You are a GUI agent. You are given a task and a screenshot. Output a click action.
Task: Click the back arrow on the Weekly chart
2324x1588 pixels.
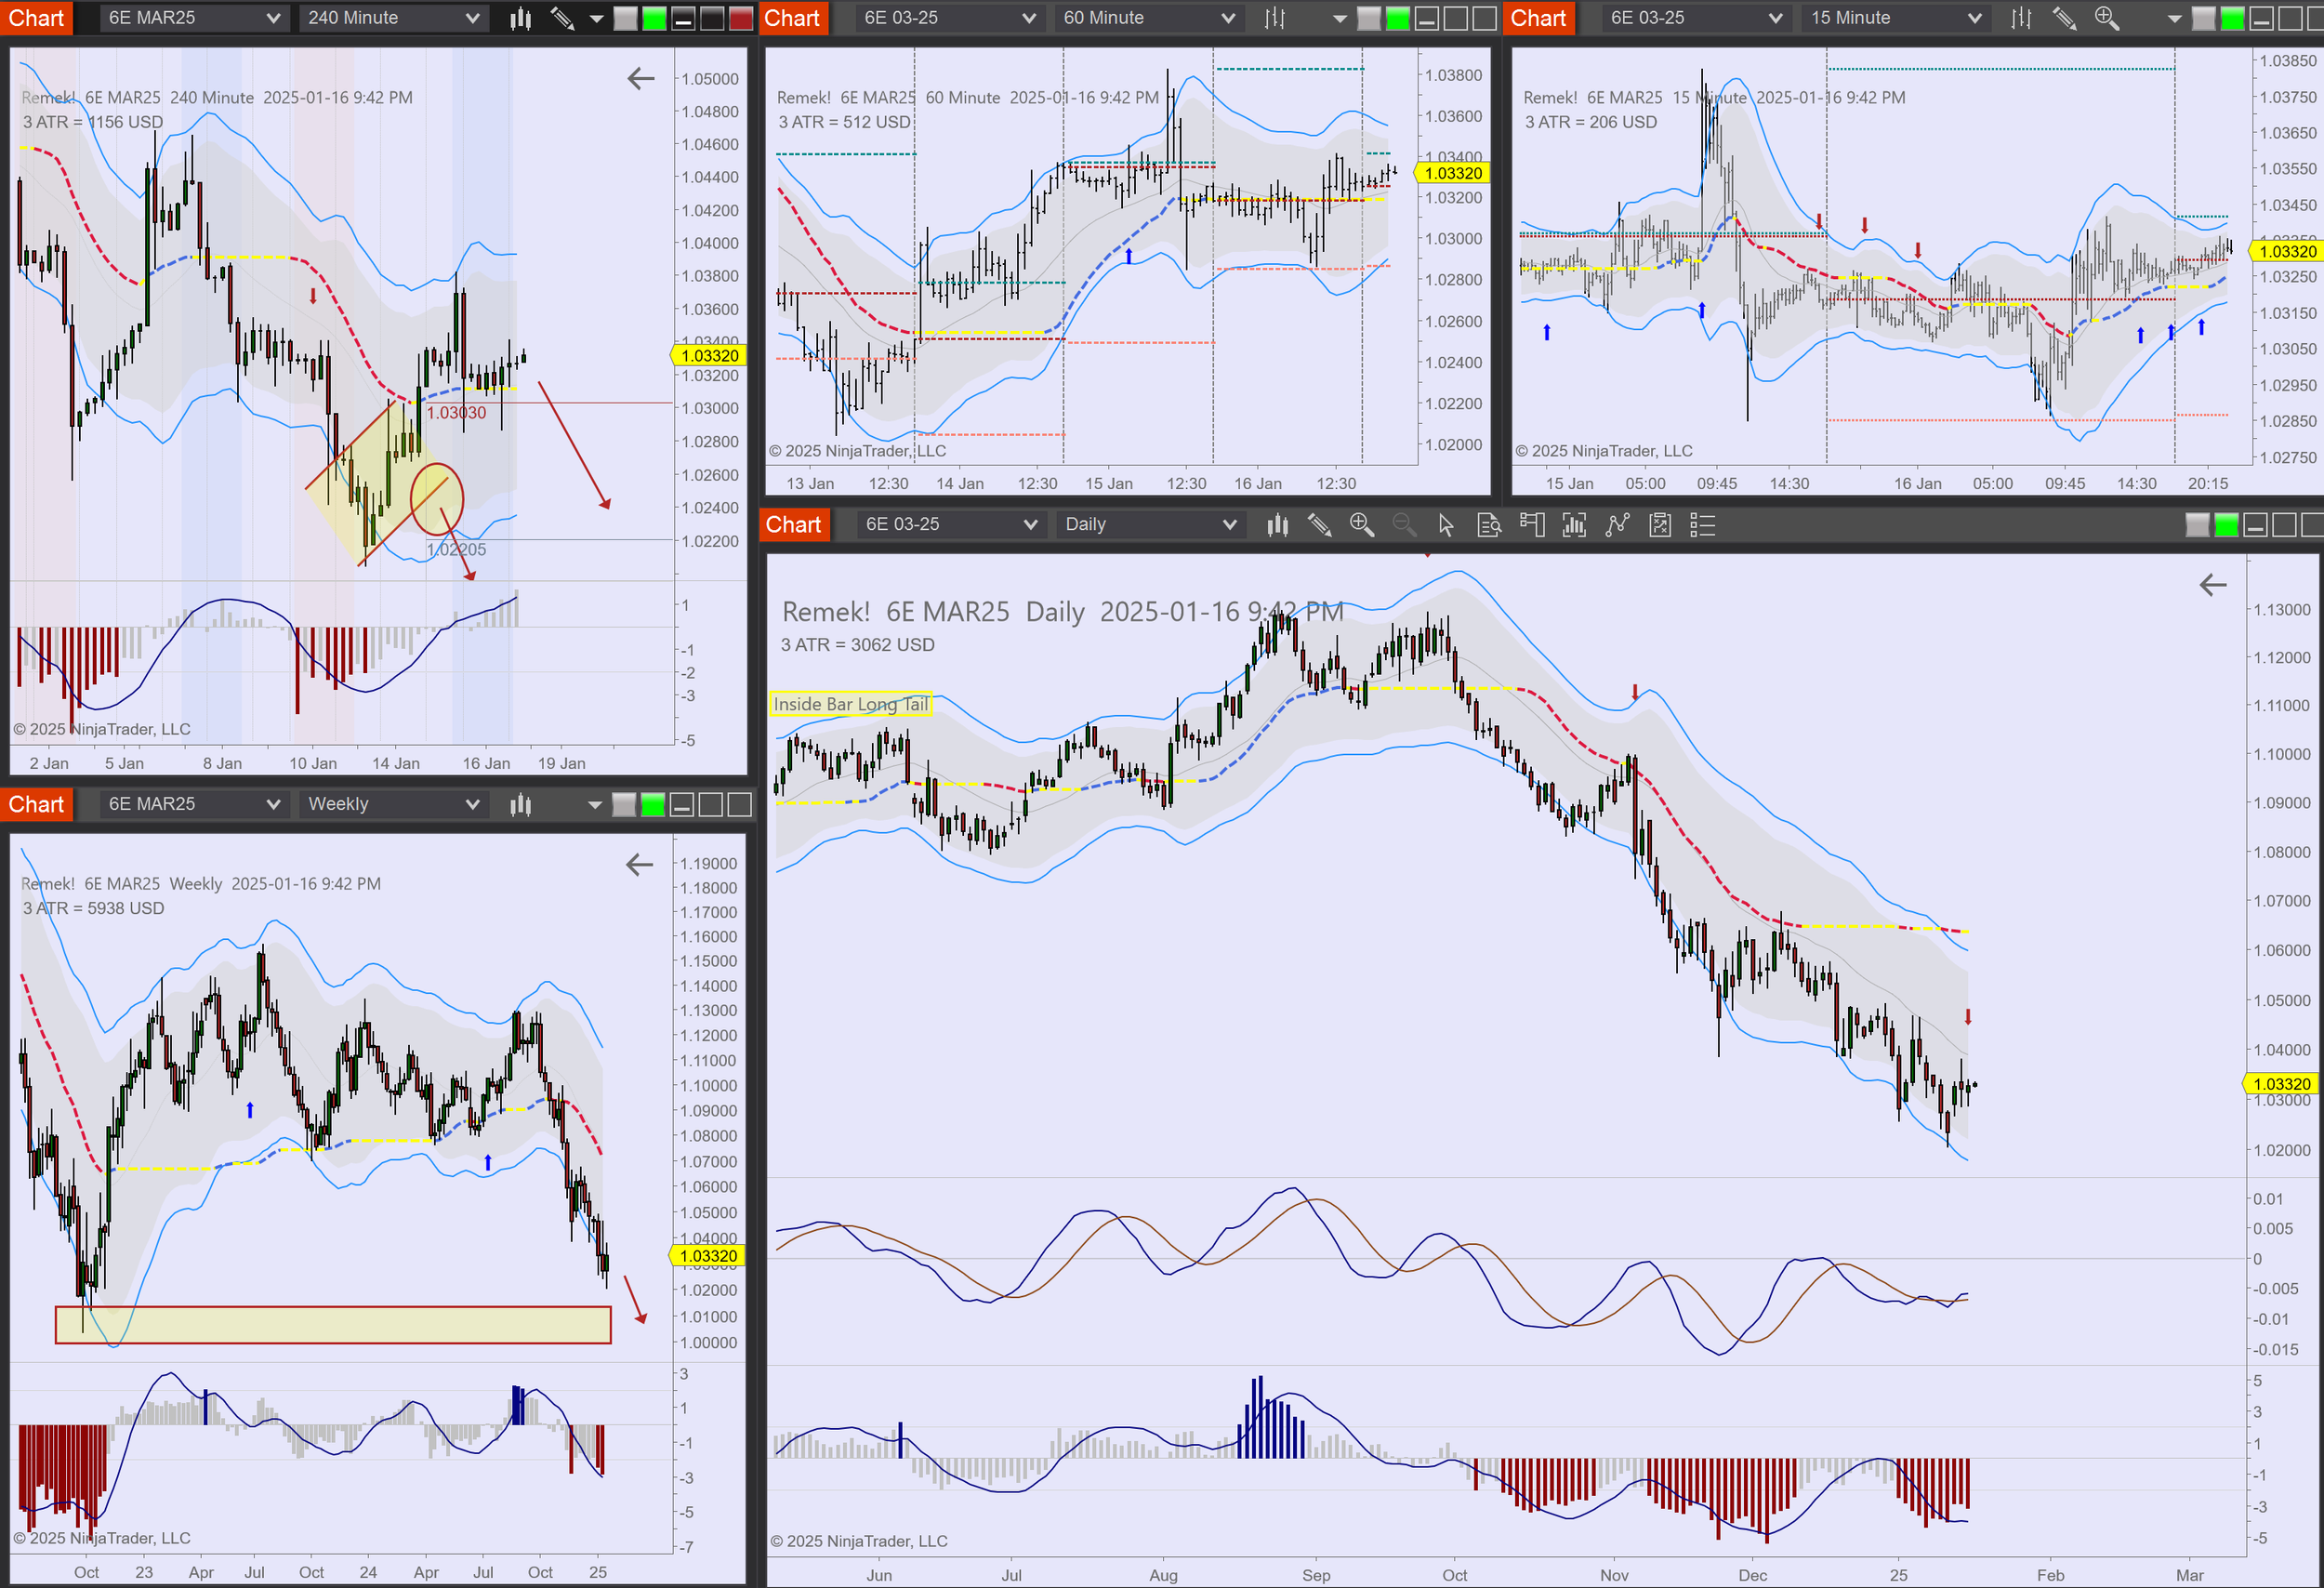click(639, 865)
